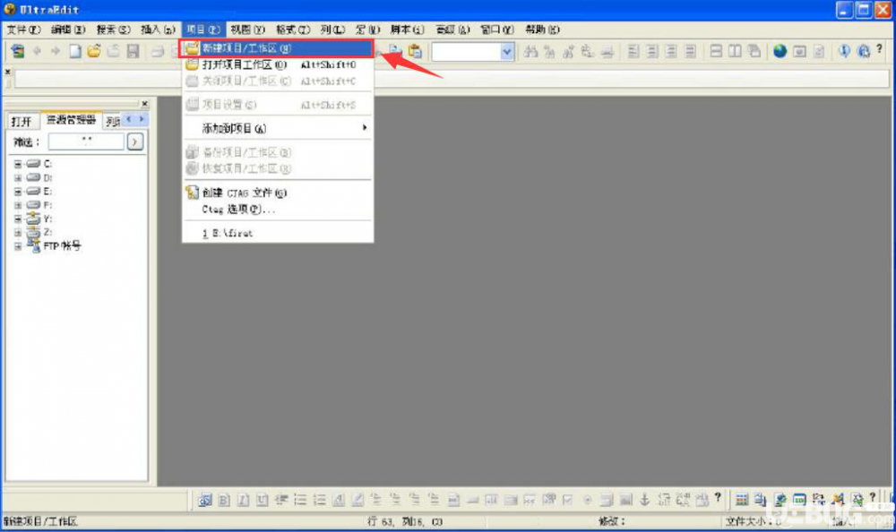
Task: Click the Back arrow toolbar icon
Action: click(x=37, y=51)
